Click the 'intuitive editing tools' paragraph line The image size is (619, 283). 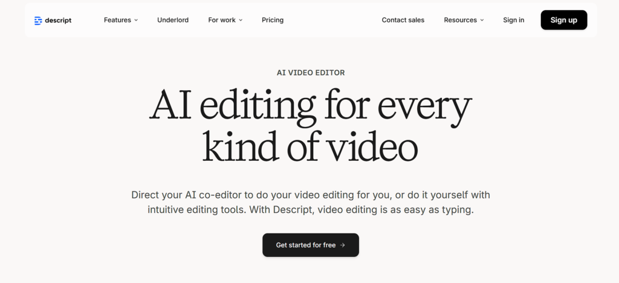(310, 210)
